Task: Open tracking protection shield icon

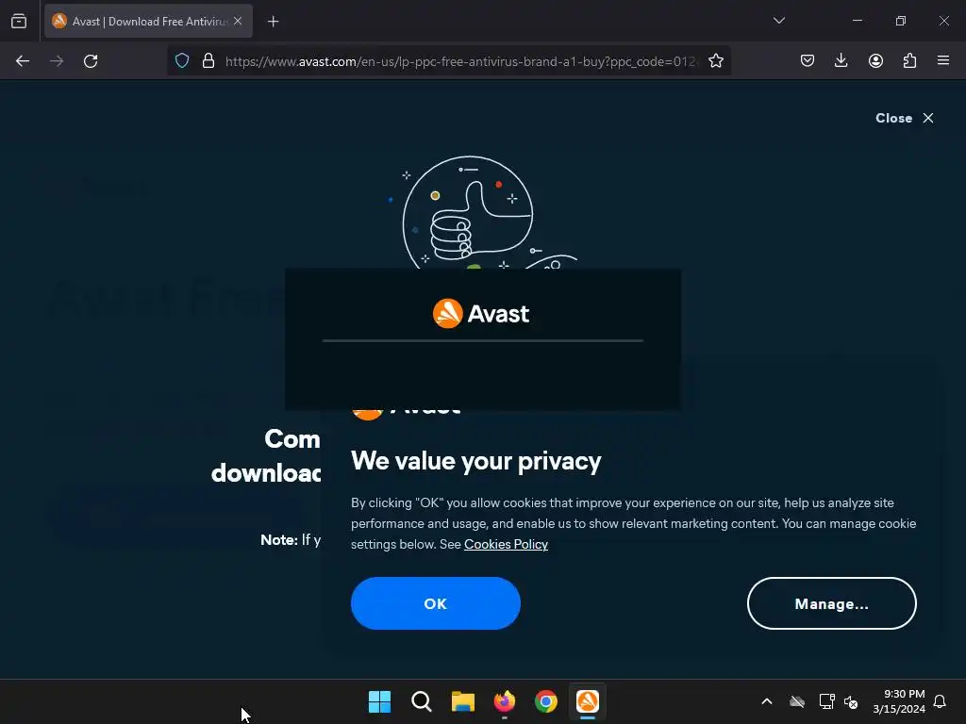Action: (x=182, y=61)
